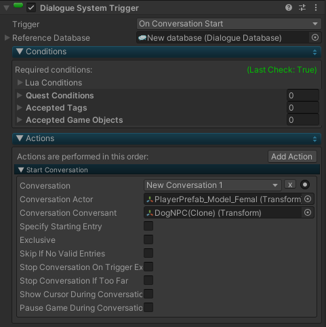Click the sort arrows icon on Conditions header

(314, 52)
